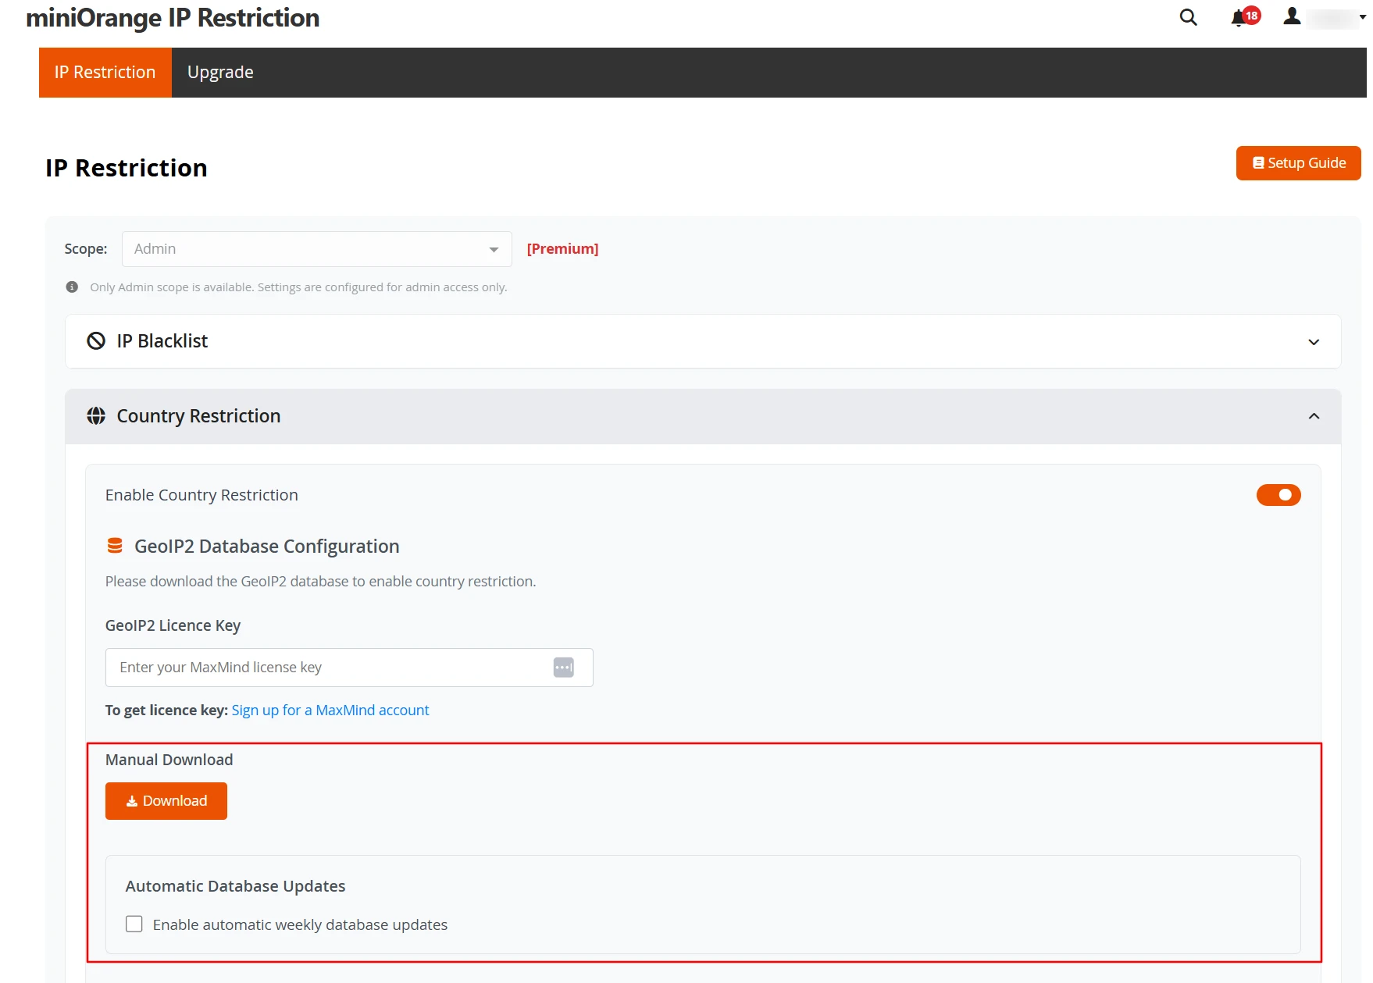Click the miniOrange IP Restriction title
The image size is (1373, 983).
coord(173,18)
